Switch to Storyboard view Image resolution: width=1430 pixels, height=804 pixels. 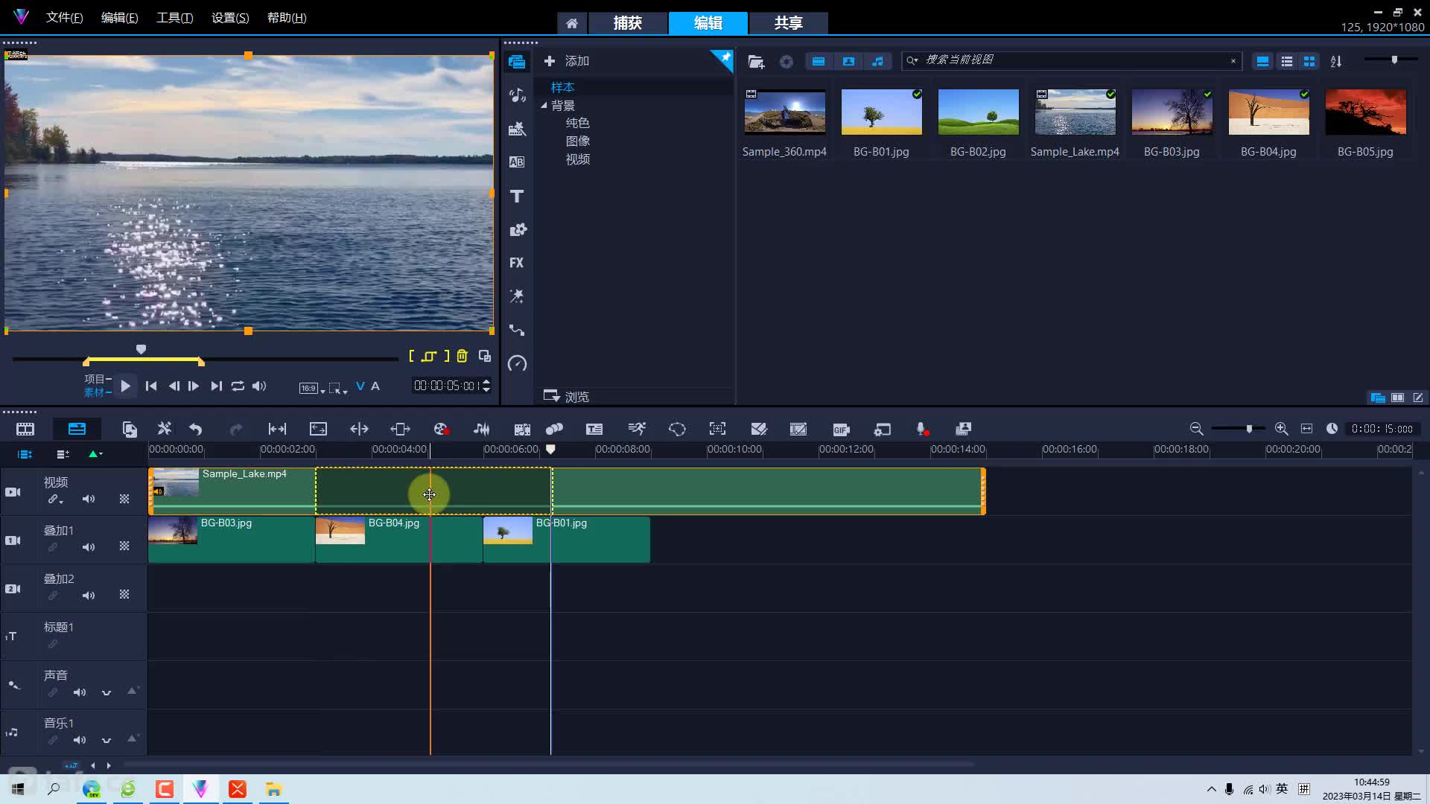pos(25,429)
